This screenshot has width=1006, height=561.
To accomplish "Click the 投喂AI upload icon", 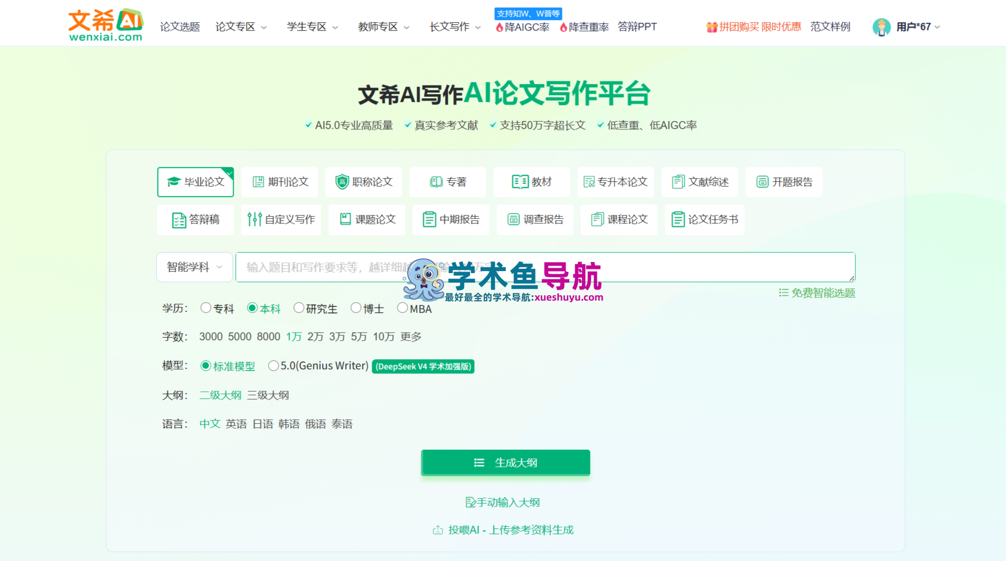I will 438,530.
